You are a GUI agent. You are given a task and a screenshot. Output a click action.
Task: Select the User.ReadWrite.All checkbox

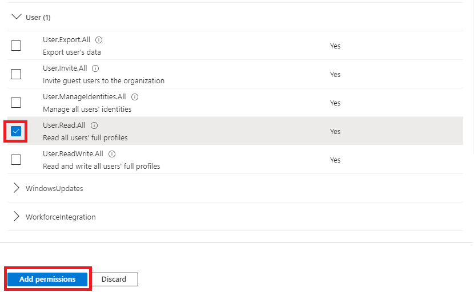click(x=16, y=160)
